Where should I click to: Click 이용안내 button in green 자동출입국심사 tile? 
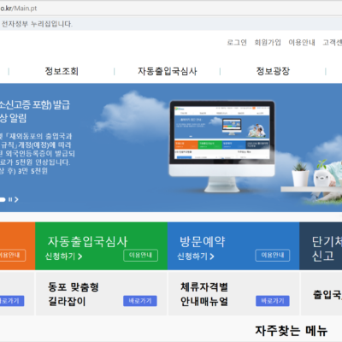tap(140, 256)
